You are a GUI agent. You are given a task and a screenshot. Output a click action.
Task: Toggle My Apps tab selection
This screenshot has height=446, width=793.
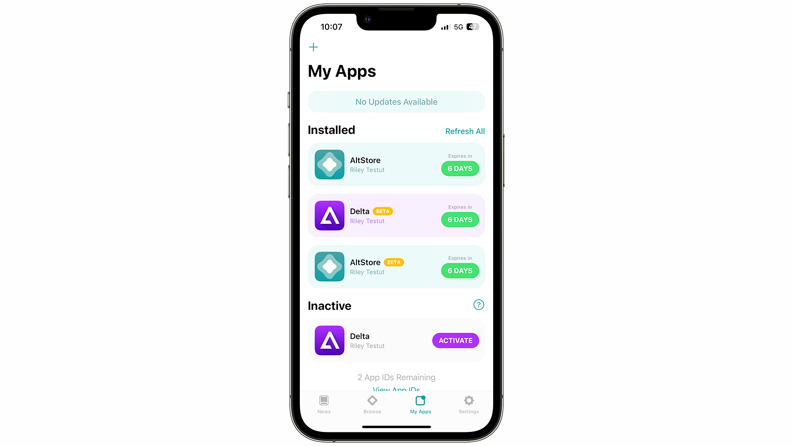[420, 405]
